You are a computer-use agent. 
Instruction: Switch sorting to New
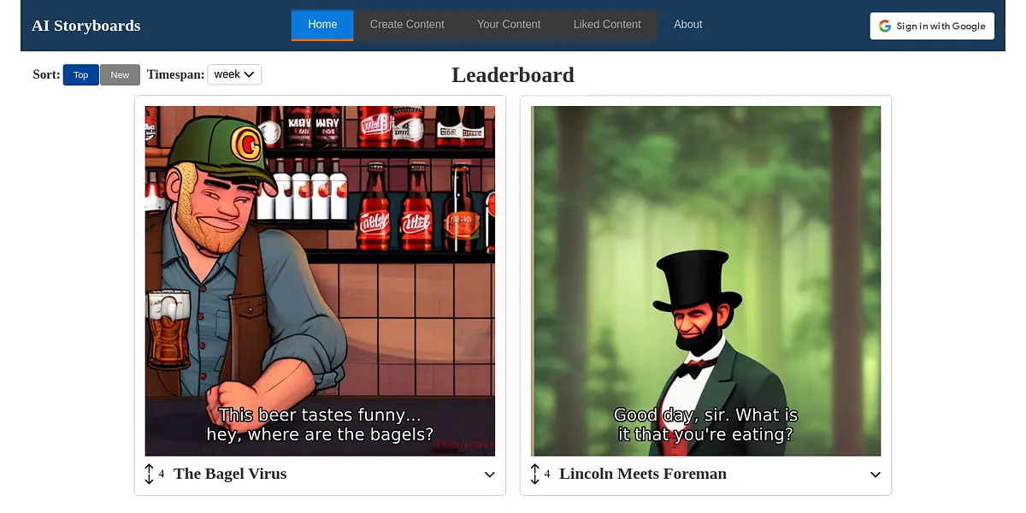point(120,75)
